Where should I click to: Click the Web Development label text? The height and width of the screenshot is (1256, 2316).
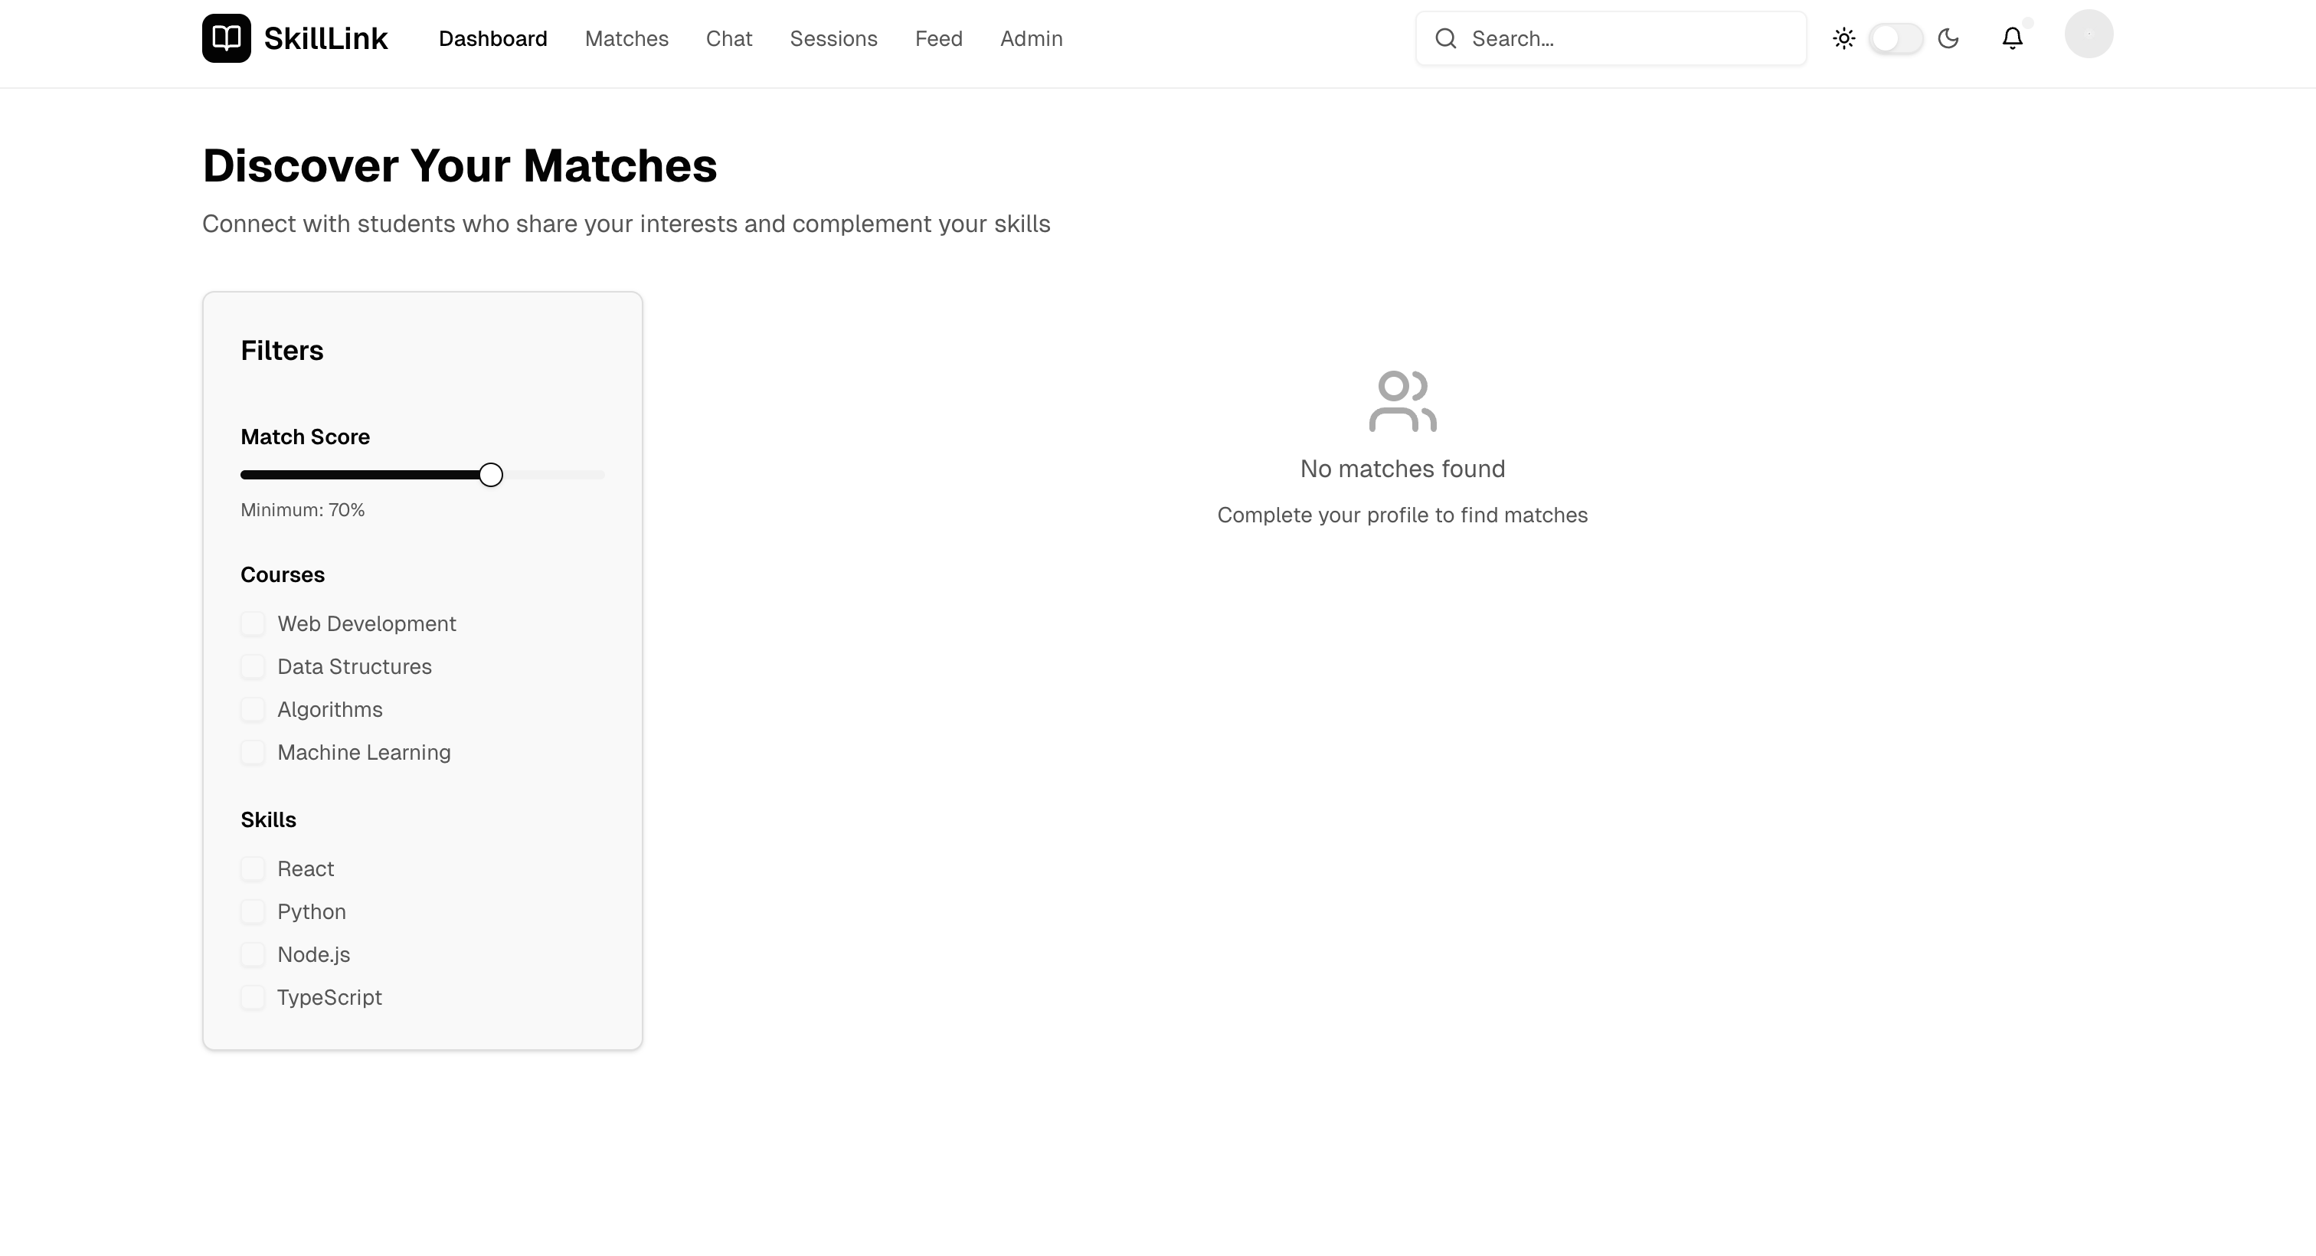pos(367,624)
